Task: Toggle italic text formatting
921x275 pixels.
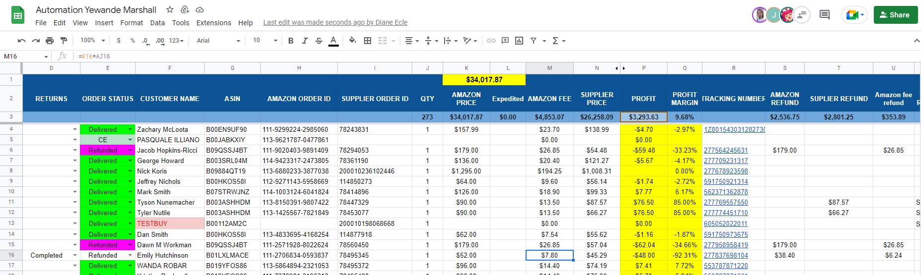Action: (x=305, y=41)
